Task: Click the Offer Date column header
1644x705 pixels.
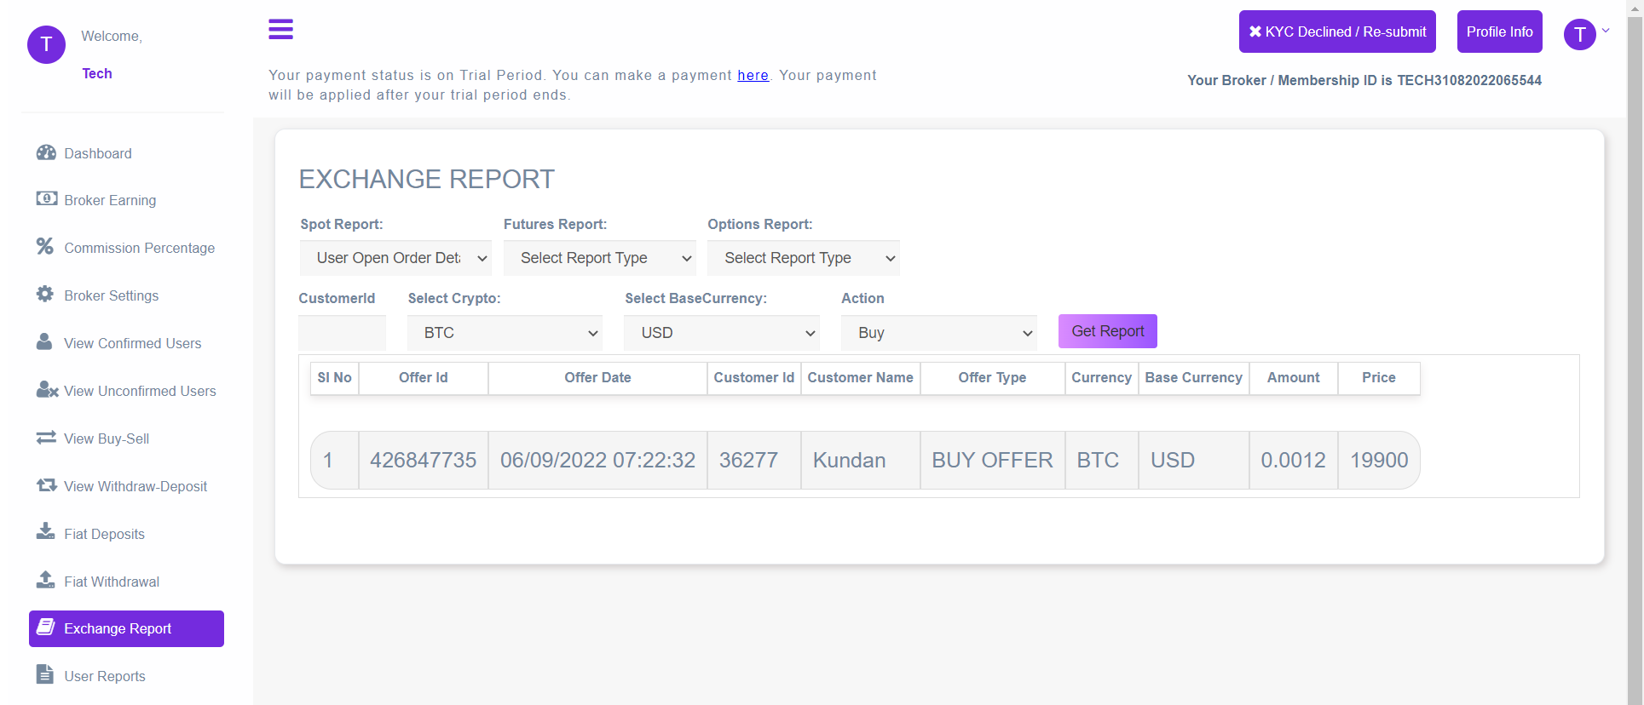Action: 597,378
